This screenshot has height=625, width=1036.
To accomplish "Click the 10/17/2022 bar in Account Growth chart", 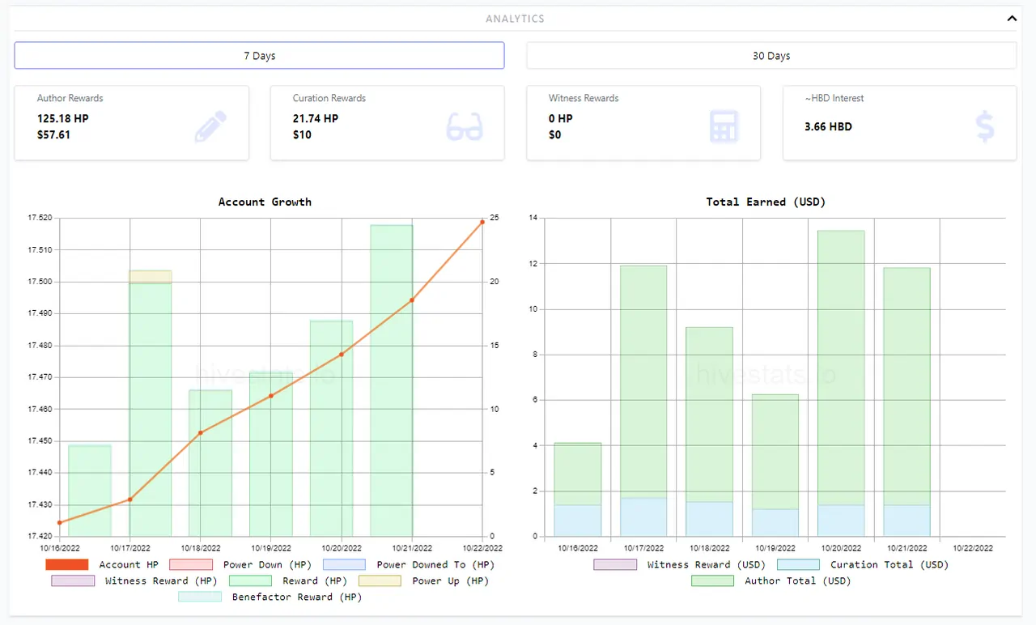I will 151,403.
